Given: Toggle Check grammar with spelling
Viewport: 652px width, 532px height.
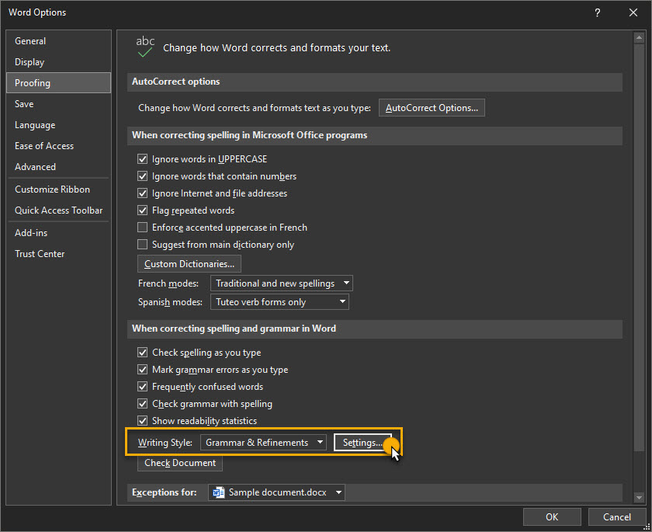Looking at the screenshot, I should pos(142,404).
